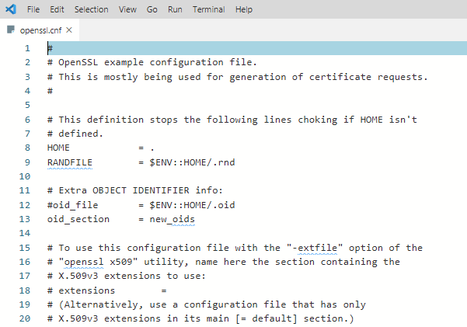Click 'X.509v3 extensions to use:' on line 17
This screenshot has height=327, width=467.
[x=131, y=276]
